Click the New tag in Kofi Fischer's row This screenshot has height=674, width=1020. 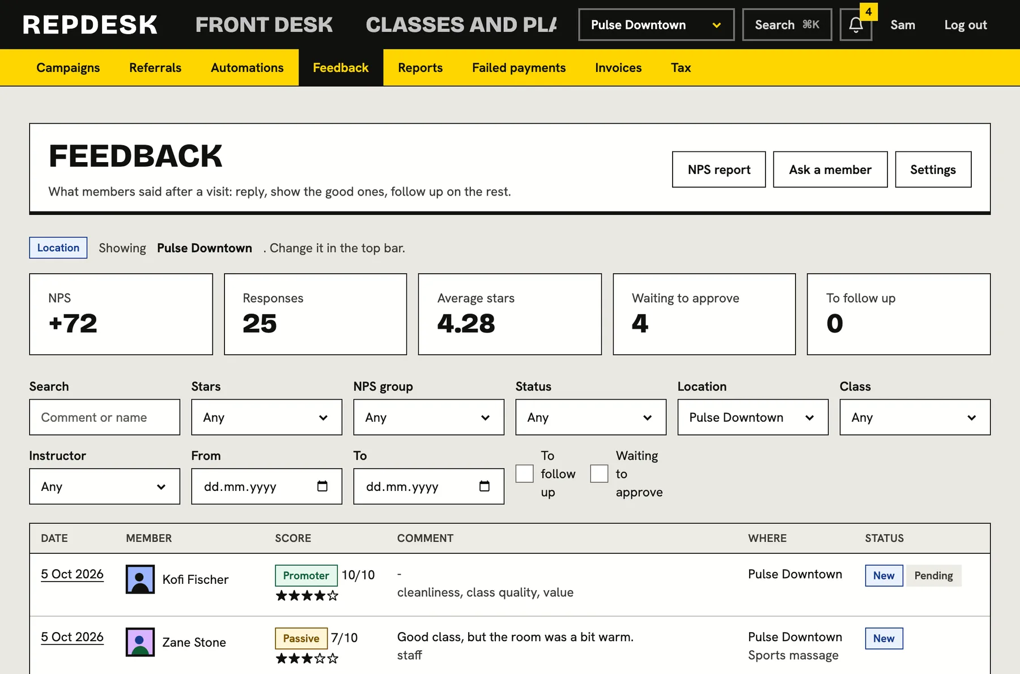(x=884, y=575)
